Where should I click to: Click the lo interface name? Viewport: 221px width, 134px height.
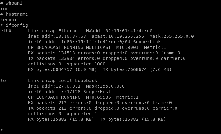pyautogui.click(x=3, y=81)
